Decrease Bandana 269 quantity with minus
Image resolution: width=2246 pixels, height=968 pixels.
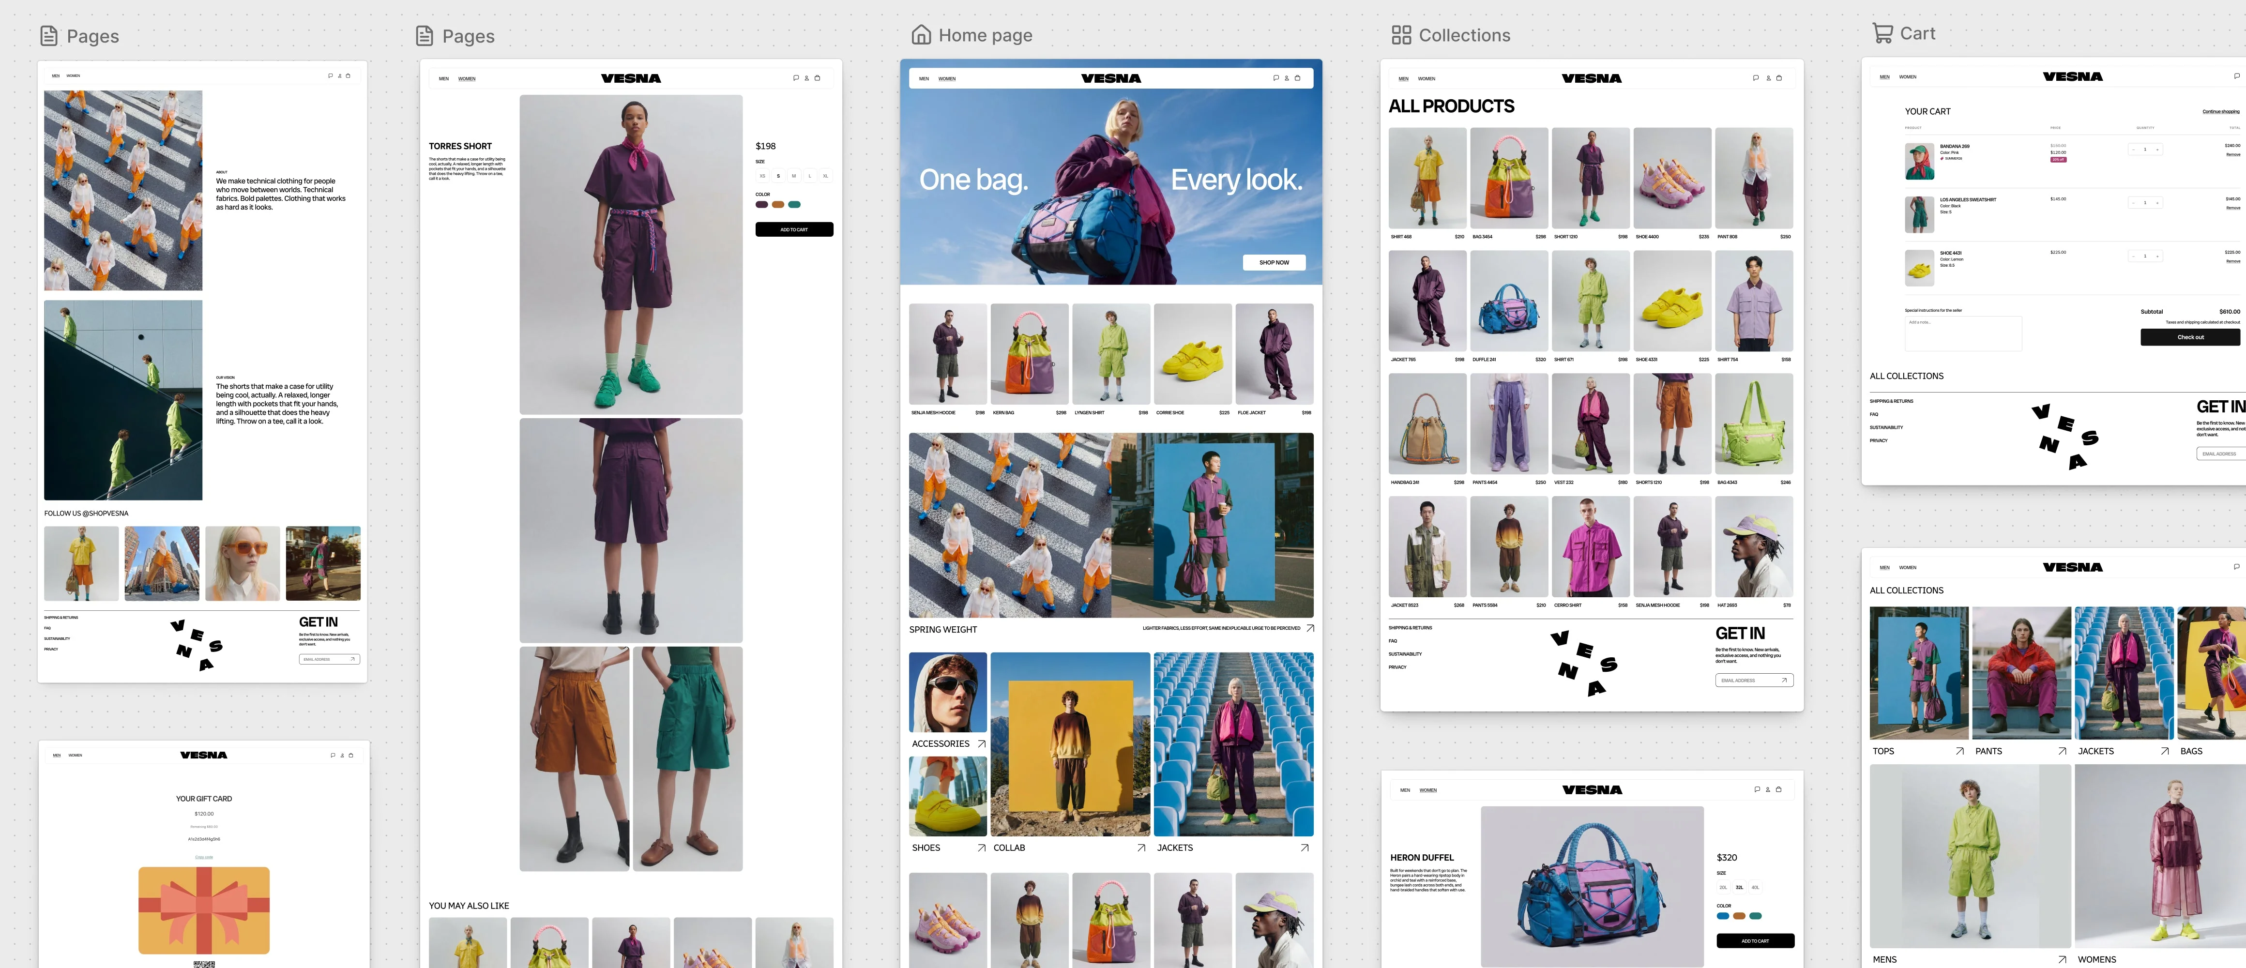pos(2133,149)
